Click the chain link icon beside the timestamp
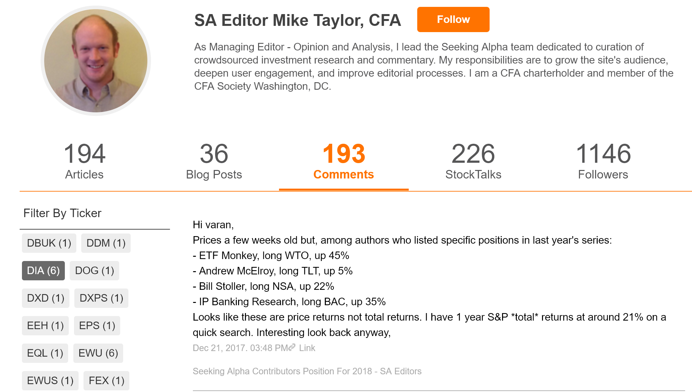 (x=292, y=347)
